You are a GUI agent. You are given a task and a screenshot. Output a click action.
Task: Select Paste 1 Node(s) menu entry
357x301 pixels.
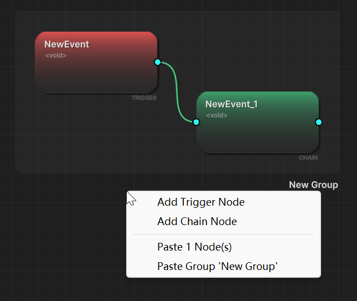(198, 247)
